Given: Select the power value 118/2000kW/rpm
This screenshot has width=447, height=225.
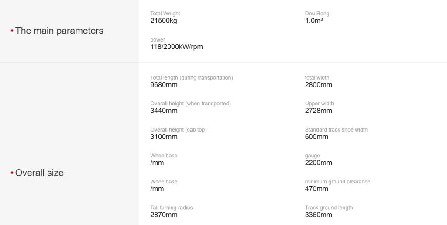Looking at the screenshot, I should [176, 47].
